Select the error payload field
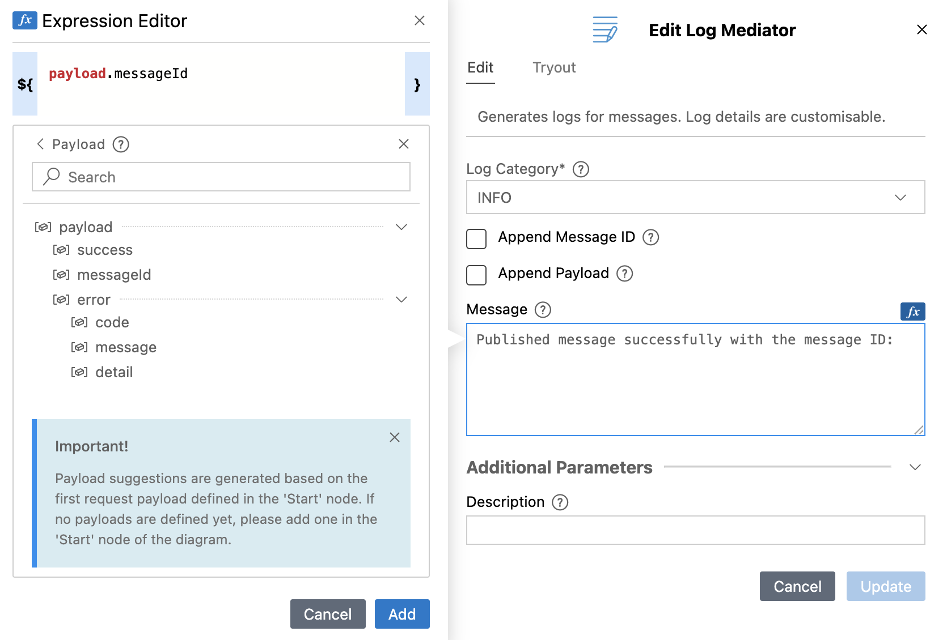The width and height of the screenshot is (947, 640). click(x=94, y=300)
